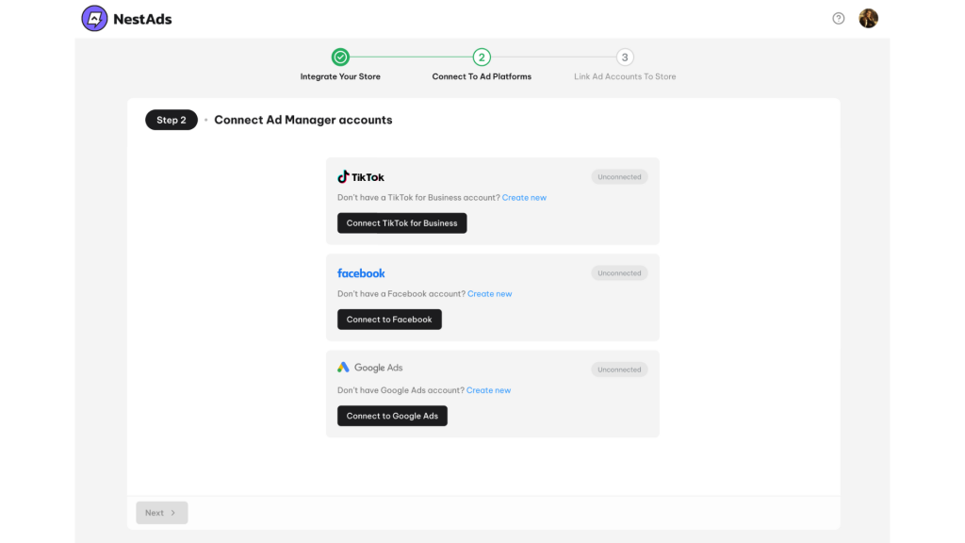The height and width of the screenshot is (543, 965).
Task: Click Connect TikTok for Business button
Action: coord(401,222)
